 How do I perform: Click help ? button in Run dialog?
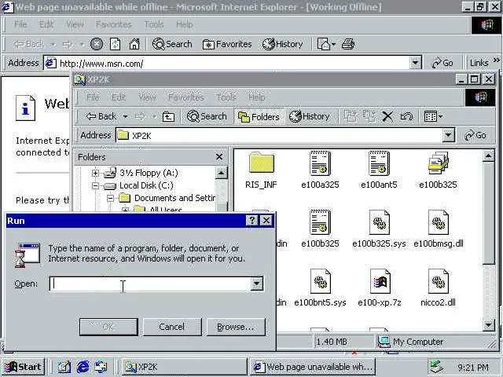click(x=252, y=220)
